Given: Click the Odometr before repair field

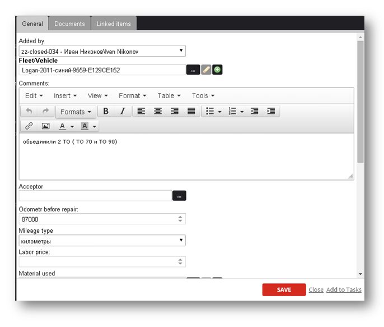Looking at the screenshot, I should tap(102, 219).
